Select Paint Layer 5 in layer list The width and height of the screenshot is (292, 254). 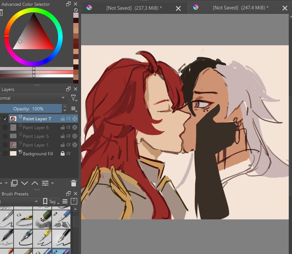36,136
